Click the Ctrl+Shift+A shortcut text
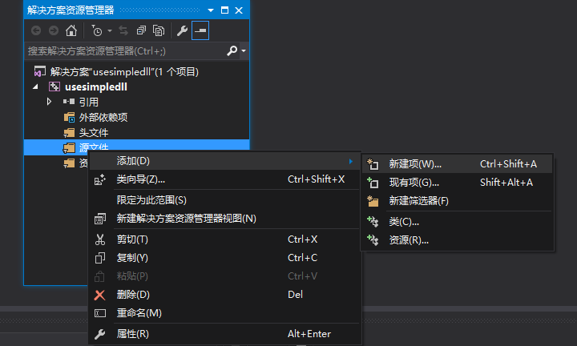577x346 pixels. click(x=508, y=164)
